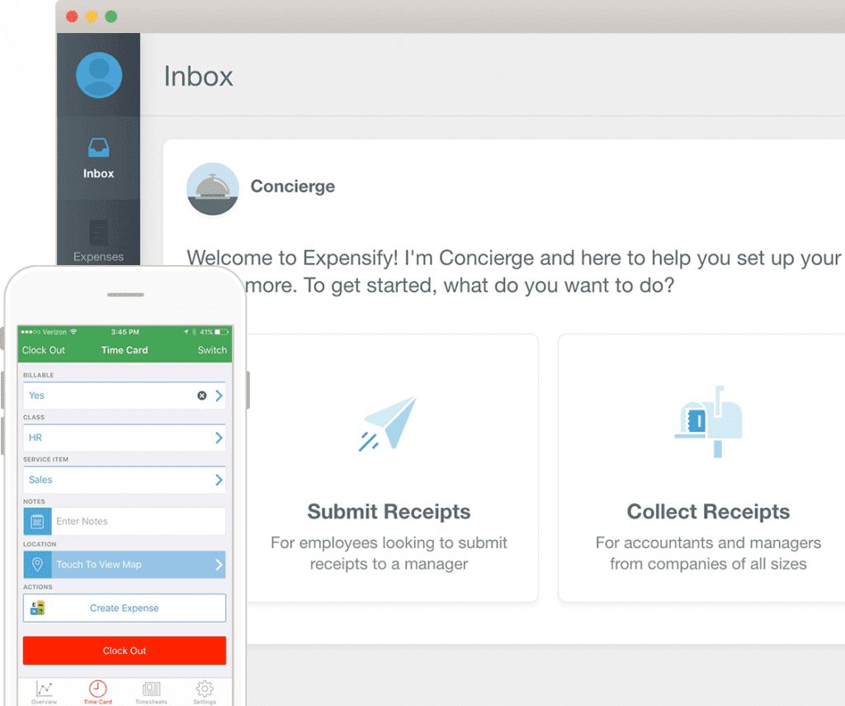This screenshot has width=845, height=706.
Task: Click the user profile avatar icon
Action: pyautogui.click(x=98, y=73)
